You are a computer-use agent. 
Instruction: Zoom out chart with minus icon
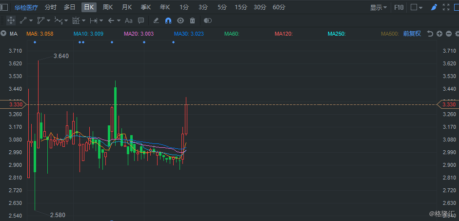click(x=448, y=34)
